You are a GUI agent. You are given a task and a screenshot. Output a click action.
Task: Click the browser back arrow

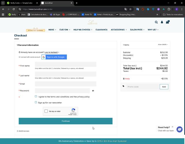coord(3,9)
